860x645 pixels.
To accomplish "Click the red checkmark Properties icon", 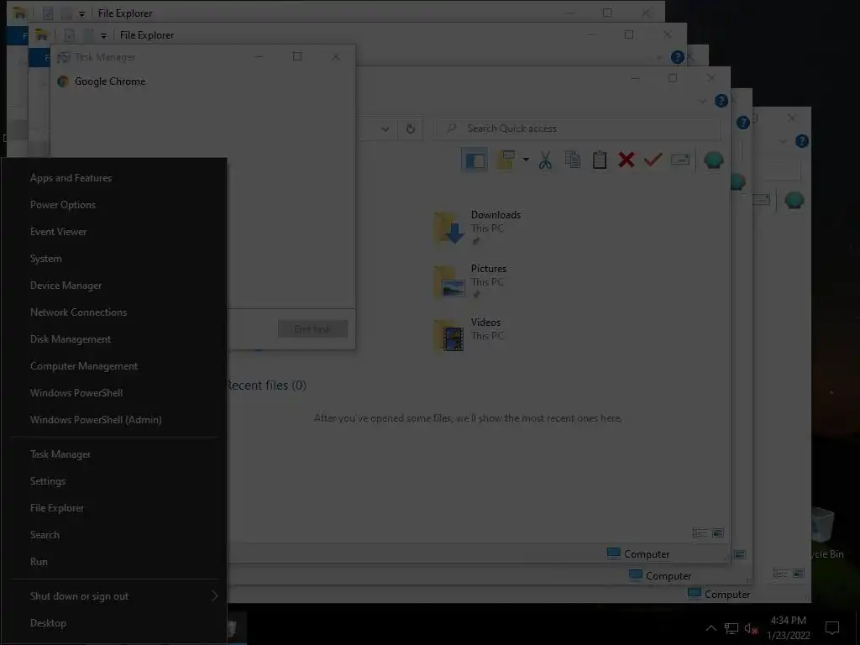I will 653,160.
